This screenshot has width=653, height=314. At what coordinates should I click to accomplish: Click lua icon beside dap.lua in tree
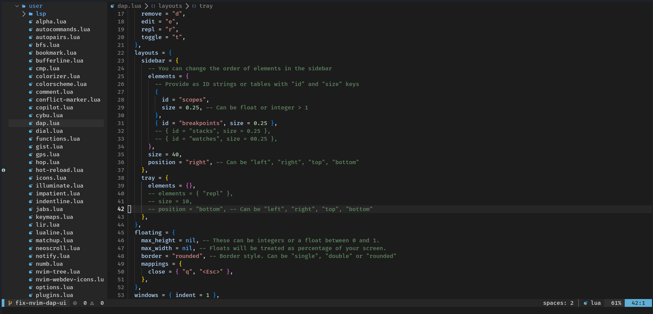coord(31,123)
